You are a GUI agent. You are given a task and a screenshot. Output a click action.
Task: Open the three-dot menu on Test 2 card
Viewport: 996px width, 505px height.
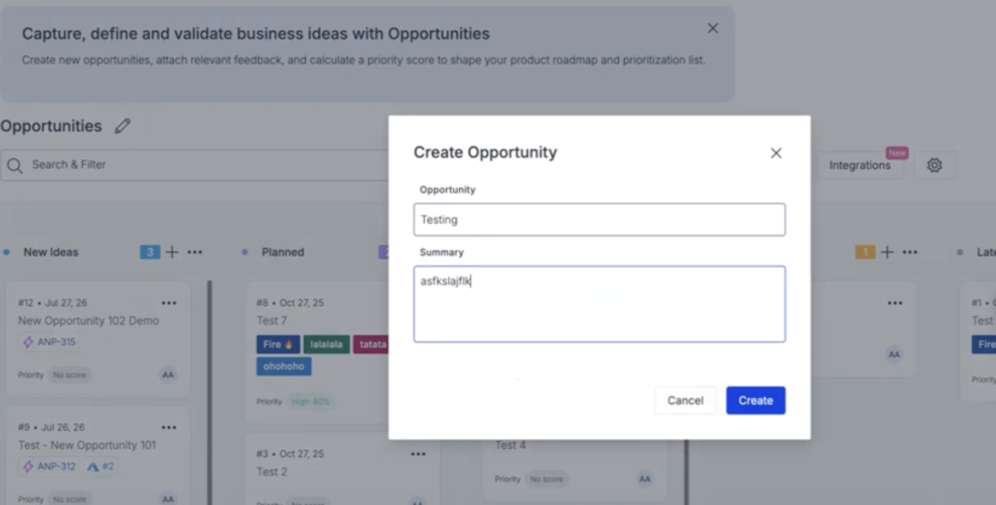pyautogui.click(x=418, y=454)
